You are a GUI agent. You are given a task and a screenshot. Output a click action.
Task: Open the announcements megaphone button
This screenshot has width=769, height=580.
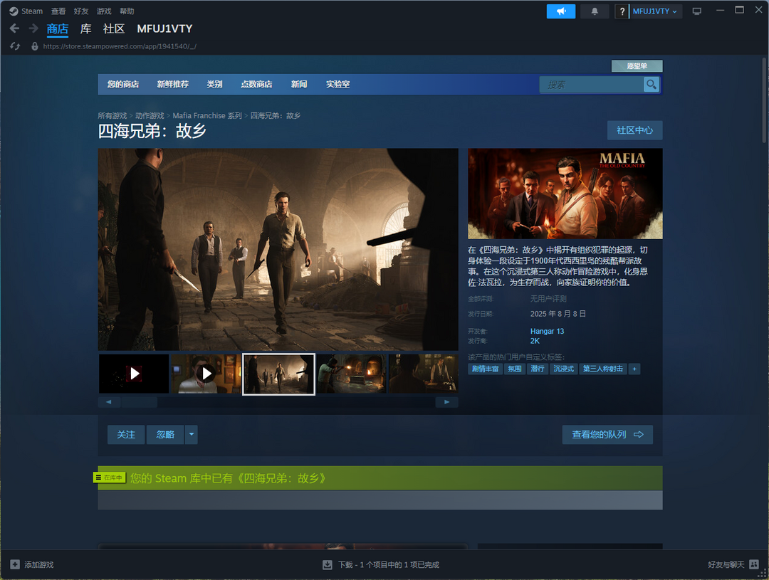[x=561, y=11]
